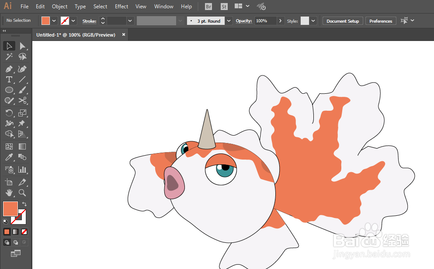Viewport: 434px width, 269px height.
Task: Open the Edit menu
Action: 40,7
